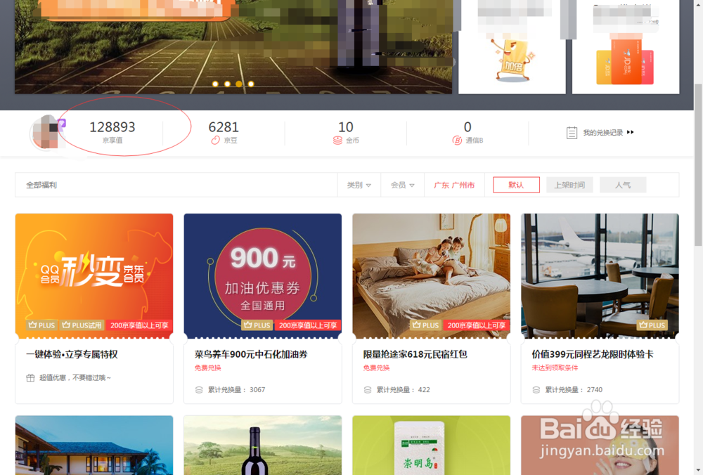This screenshot has width=703, height=475.
Task: Click the 崇明岛 rice product image
Action: (432, 445)
